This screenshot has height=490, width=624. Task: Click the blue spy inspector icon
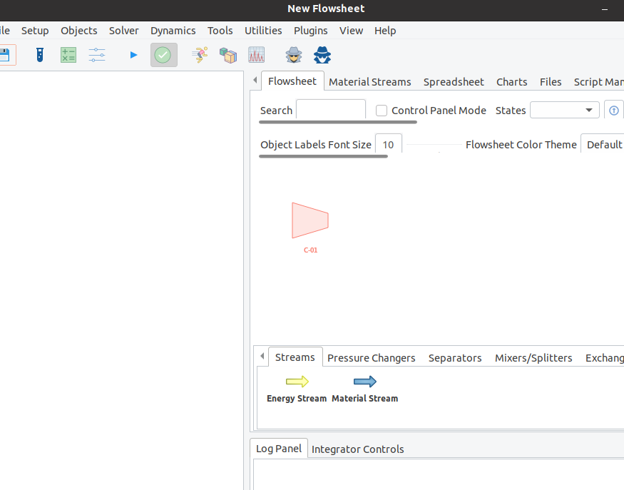(322, 55)
